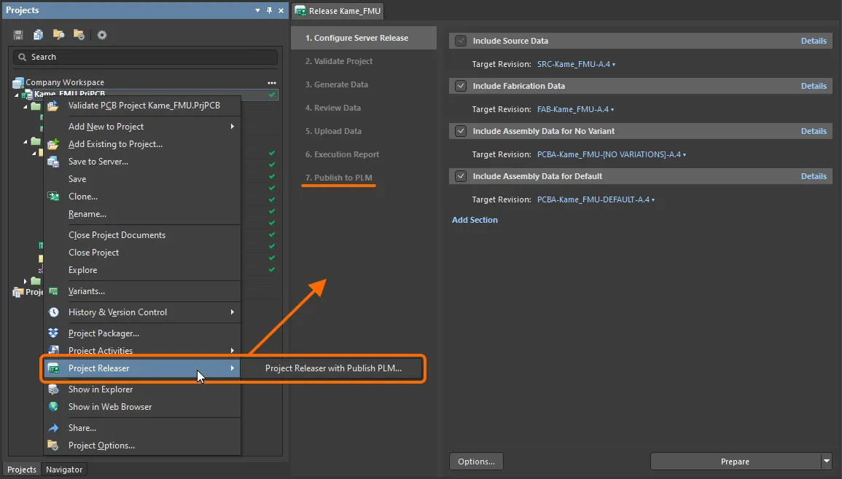Screen dimensions: 842x479
Task: Click the Projects Search field
Action: click(146, 57)
